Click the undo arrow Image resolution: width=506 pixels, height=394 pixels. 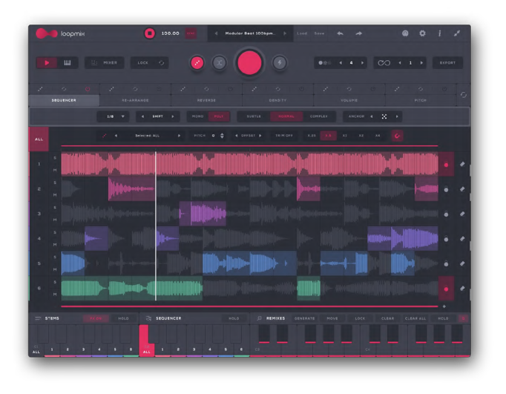point(340,33)
